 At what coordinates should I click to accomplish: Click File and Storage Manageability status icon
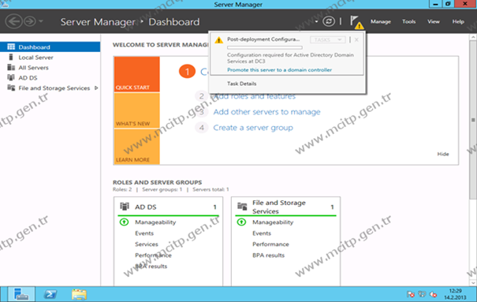point(241,222)
